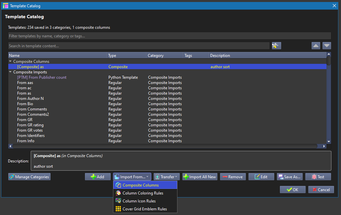
Task: Click the Column Icon Rules menu icon
Action: click(118, 201)
